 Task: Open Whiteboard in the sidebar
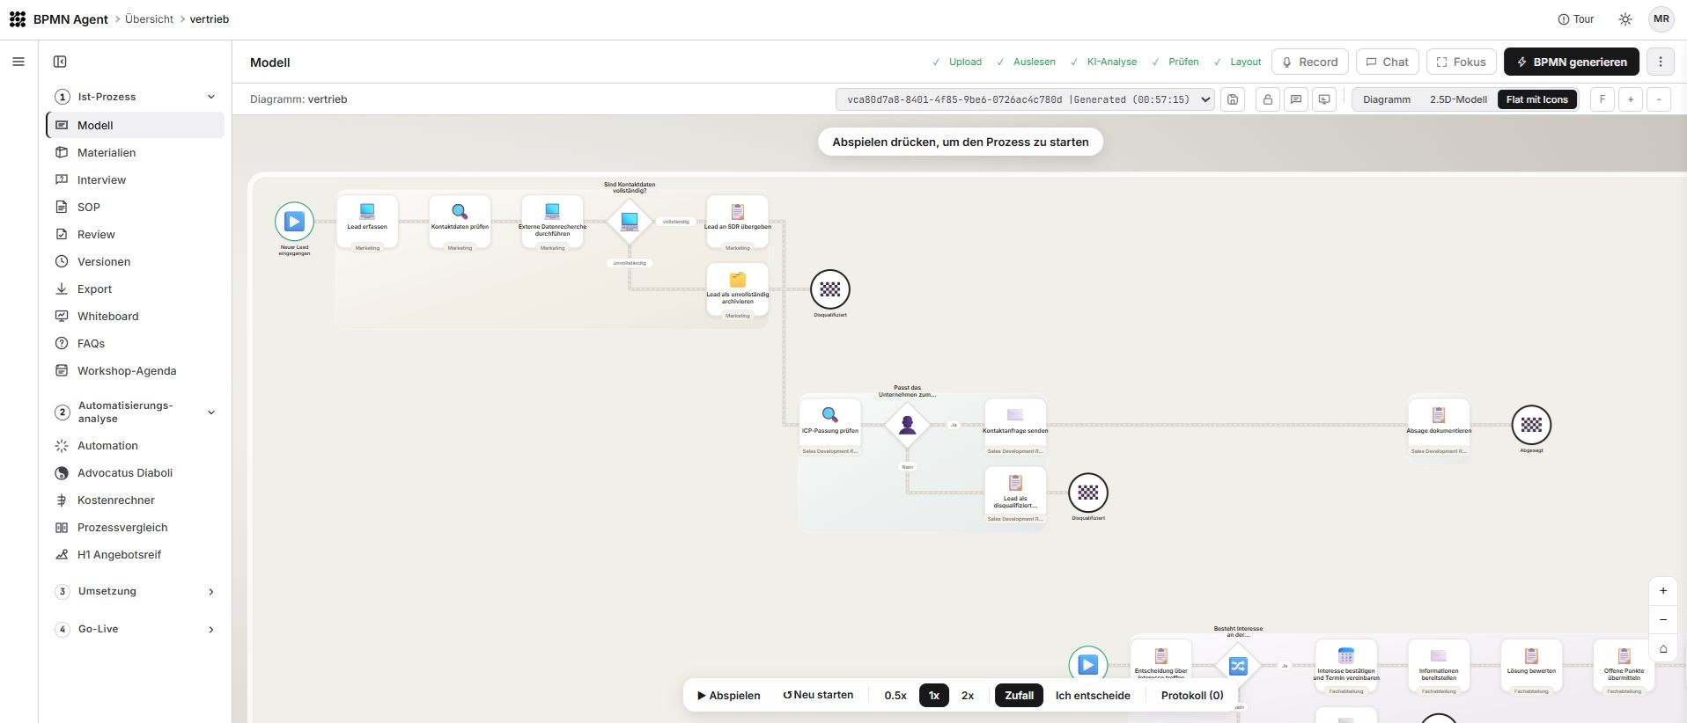[136, 316]
